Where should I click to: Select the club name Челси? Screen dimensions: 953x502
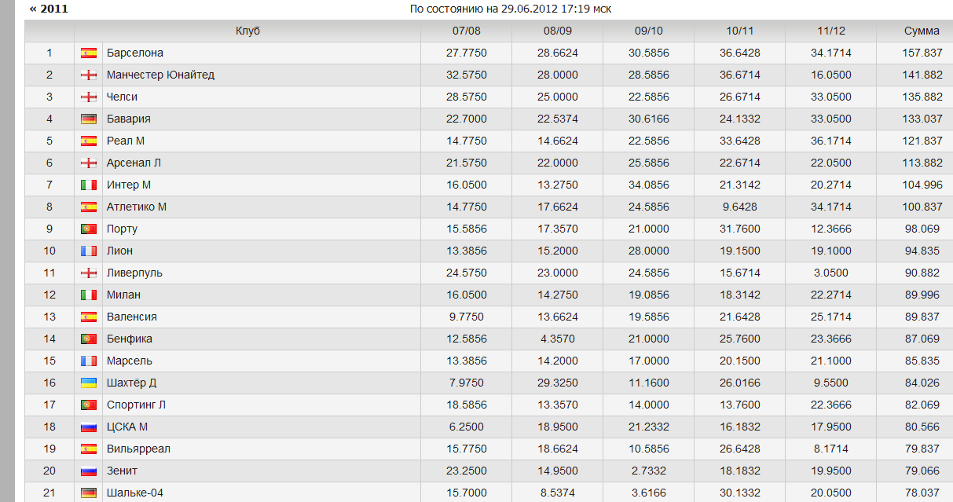(x=122, y=97)
